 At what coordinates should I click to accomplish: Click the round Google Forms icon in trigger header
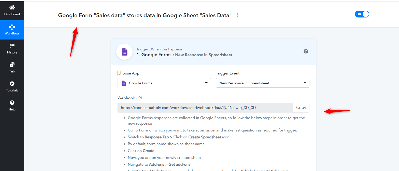(x=124, y=52)
